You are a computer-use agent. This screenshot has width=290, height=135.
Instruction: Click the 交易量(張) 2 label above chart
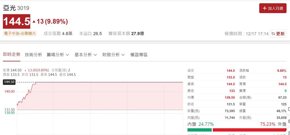tap(61, 70)
